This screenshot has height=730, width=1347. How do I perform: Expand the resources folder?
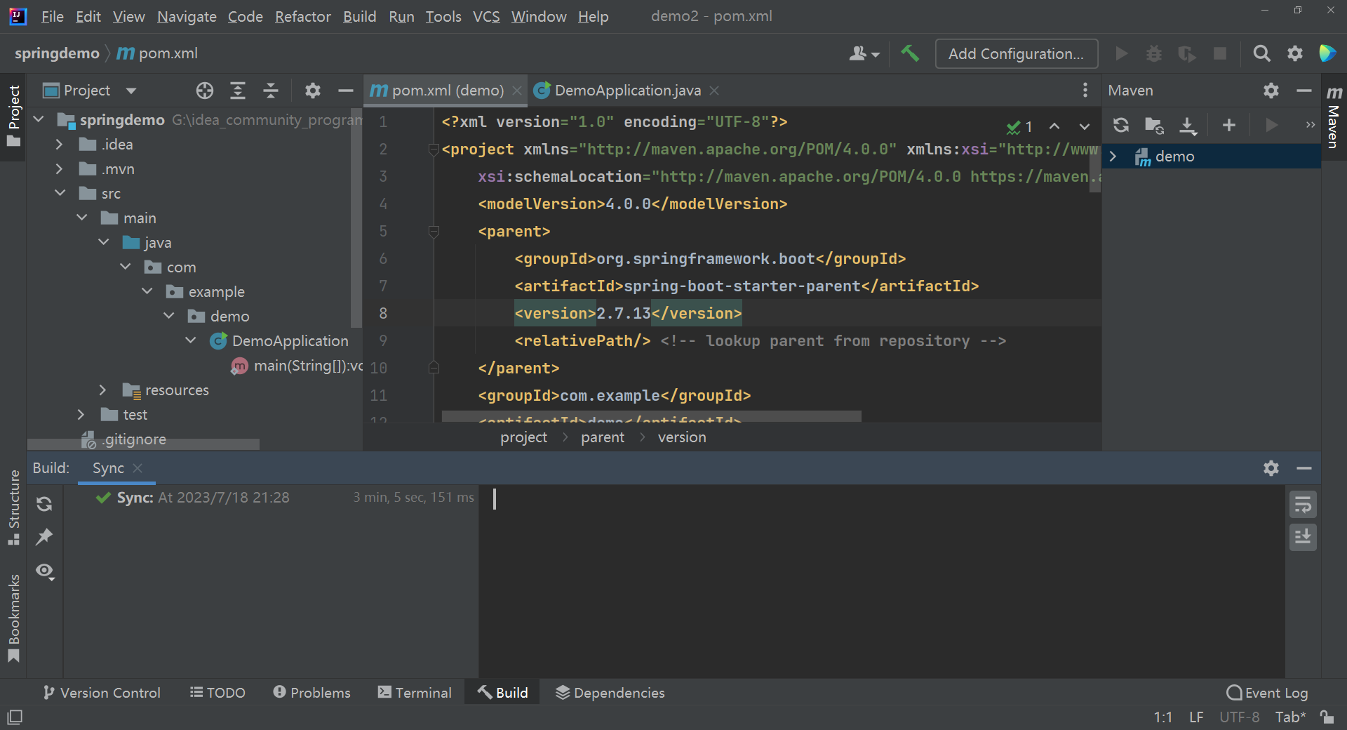102,390
